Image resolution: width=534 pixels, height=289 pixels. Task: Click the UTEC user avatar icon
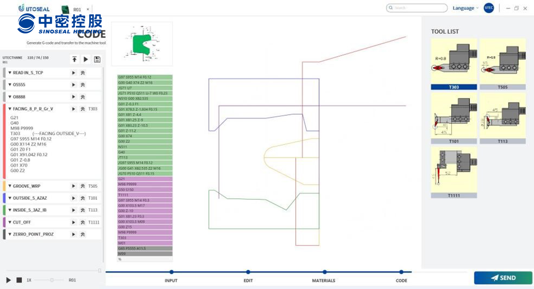pyautogui.click(x=488, y=8)
